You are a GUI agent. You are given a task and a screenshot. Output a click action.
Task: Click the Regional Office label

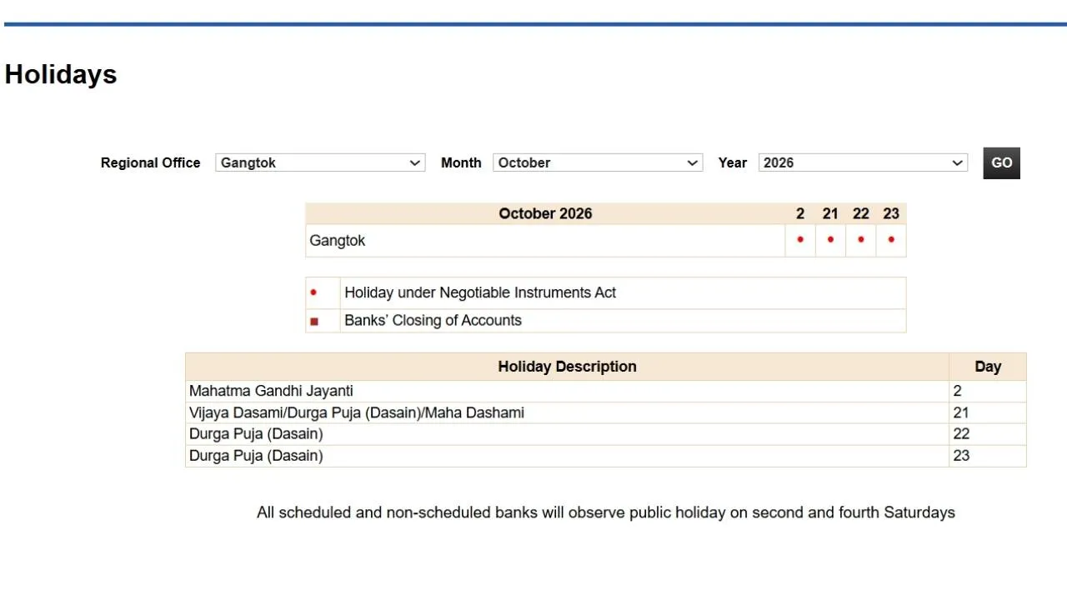coord(151,163)
